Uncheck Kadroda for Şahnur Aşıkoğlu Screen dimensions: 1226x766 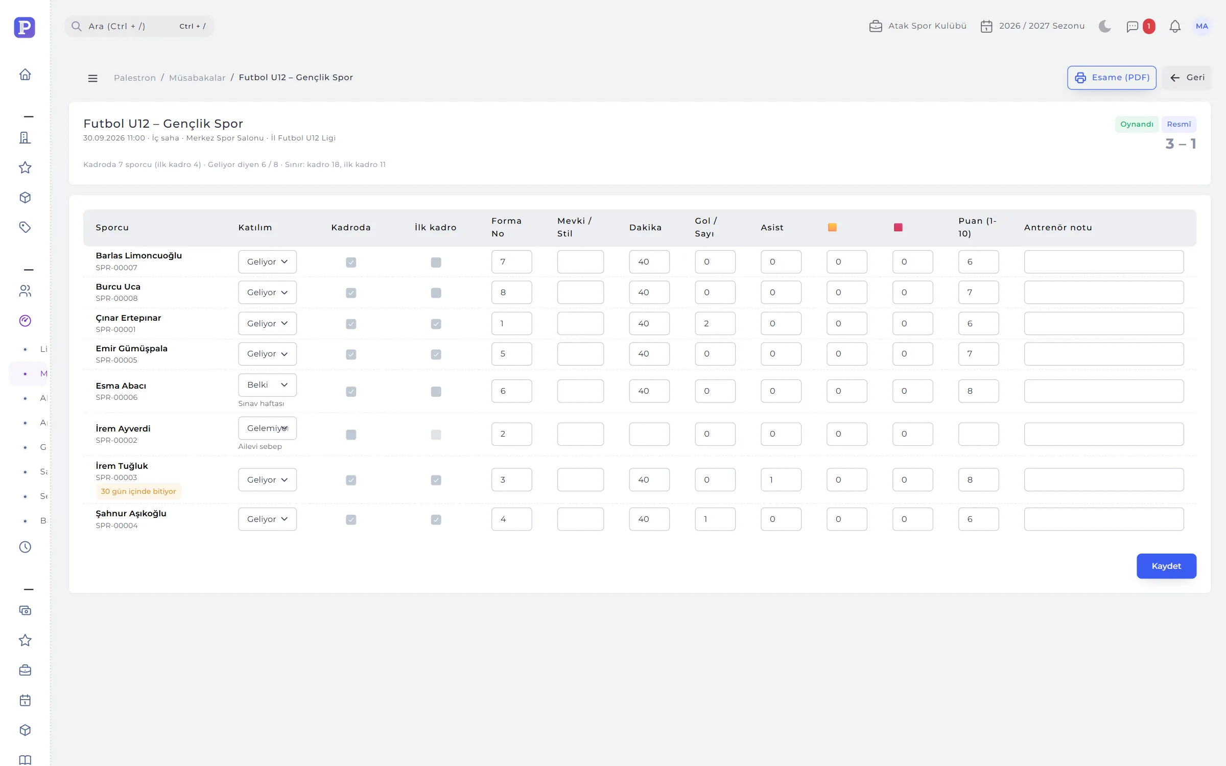tap(351, 519)
